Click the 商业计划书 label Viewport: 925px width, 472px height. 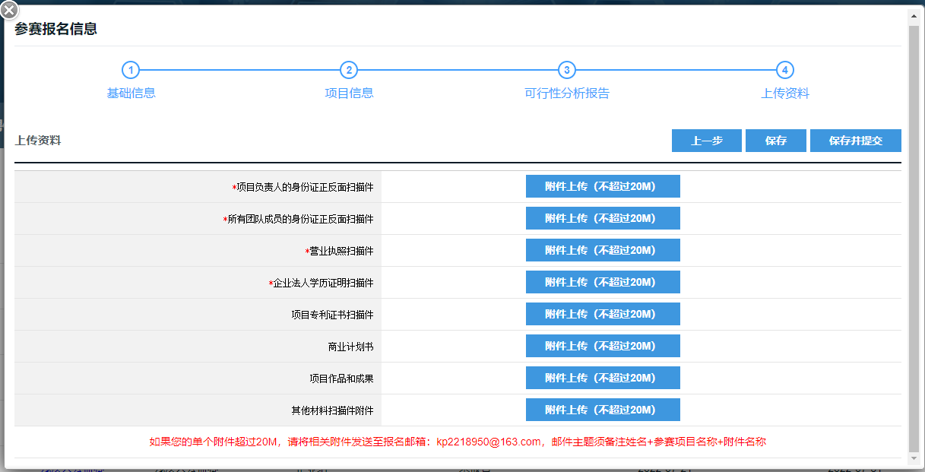351,347
